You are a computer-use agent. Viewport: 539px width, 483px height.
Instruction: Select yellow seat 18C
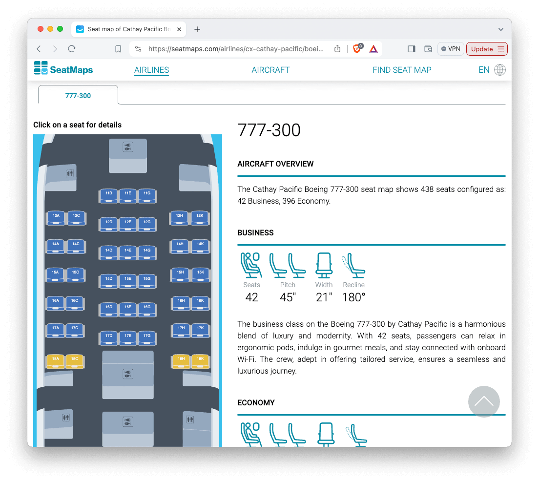(x=75, y=361)
